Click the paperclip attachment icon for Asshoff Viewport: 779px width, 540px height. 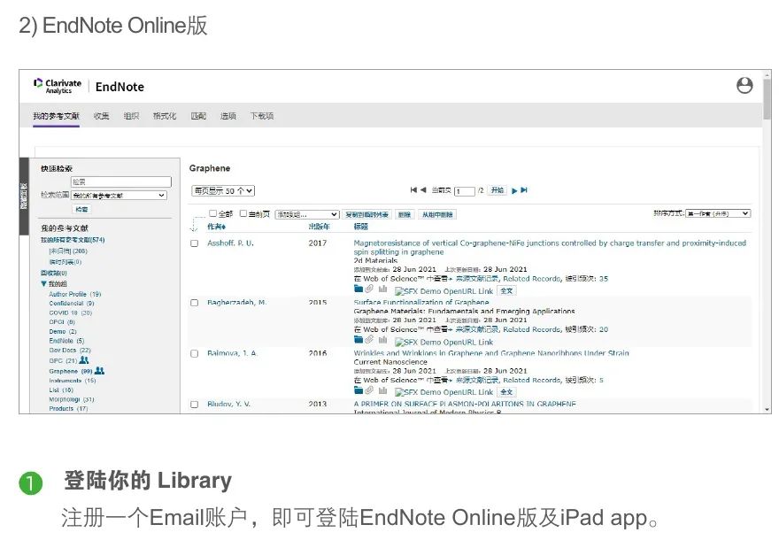369,289
